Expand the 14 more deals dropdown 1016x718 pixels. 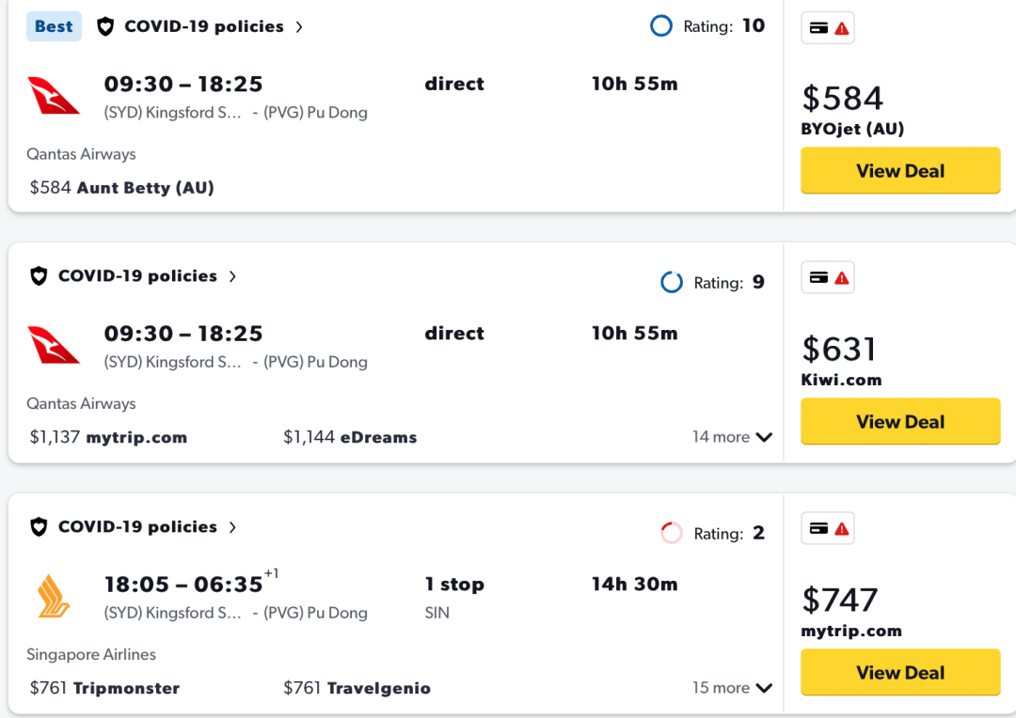(x=732, y=437)
